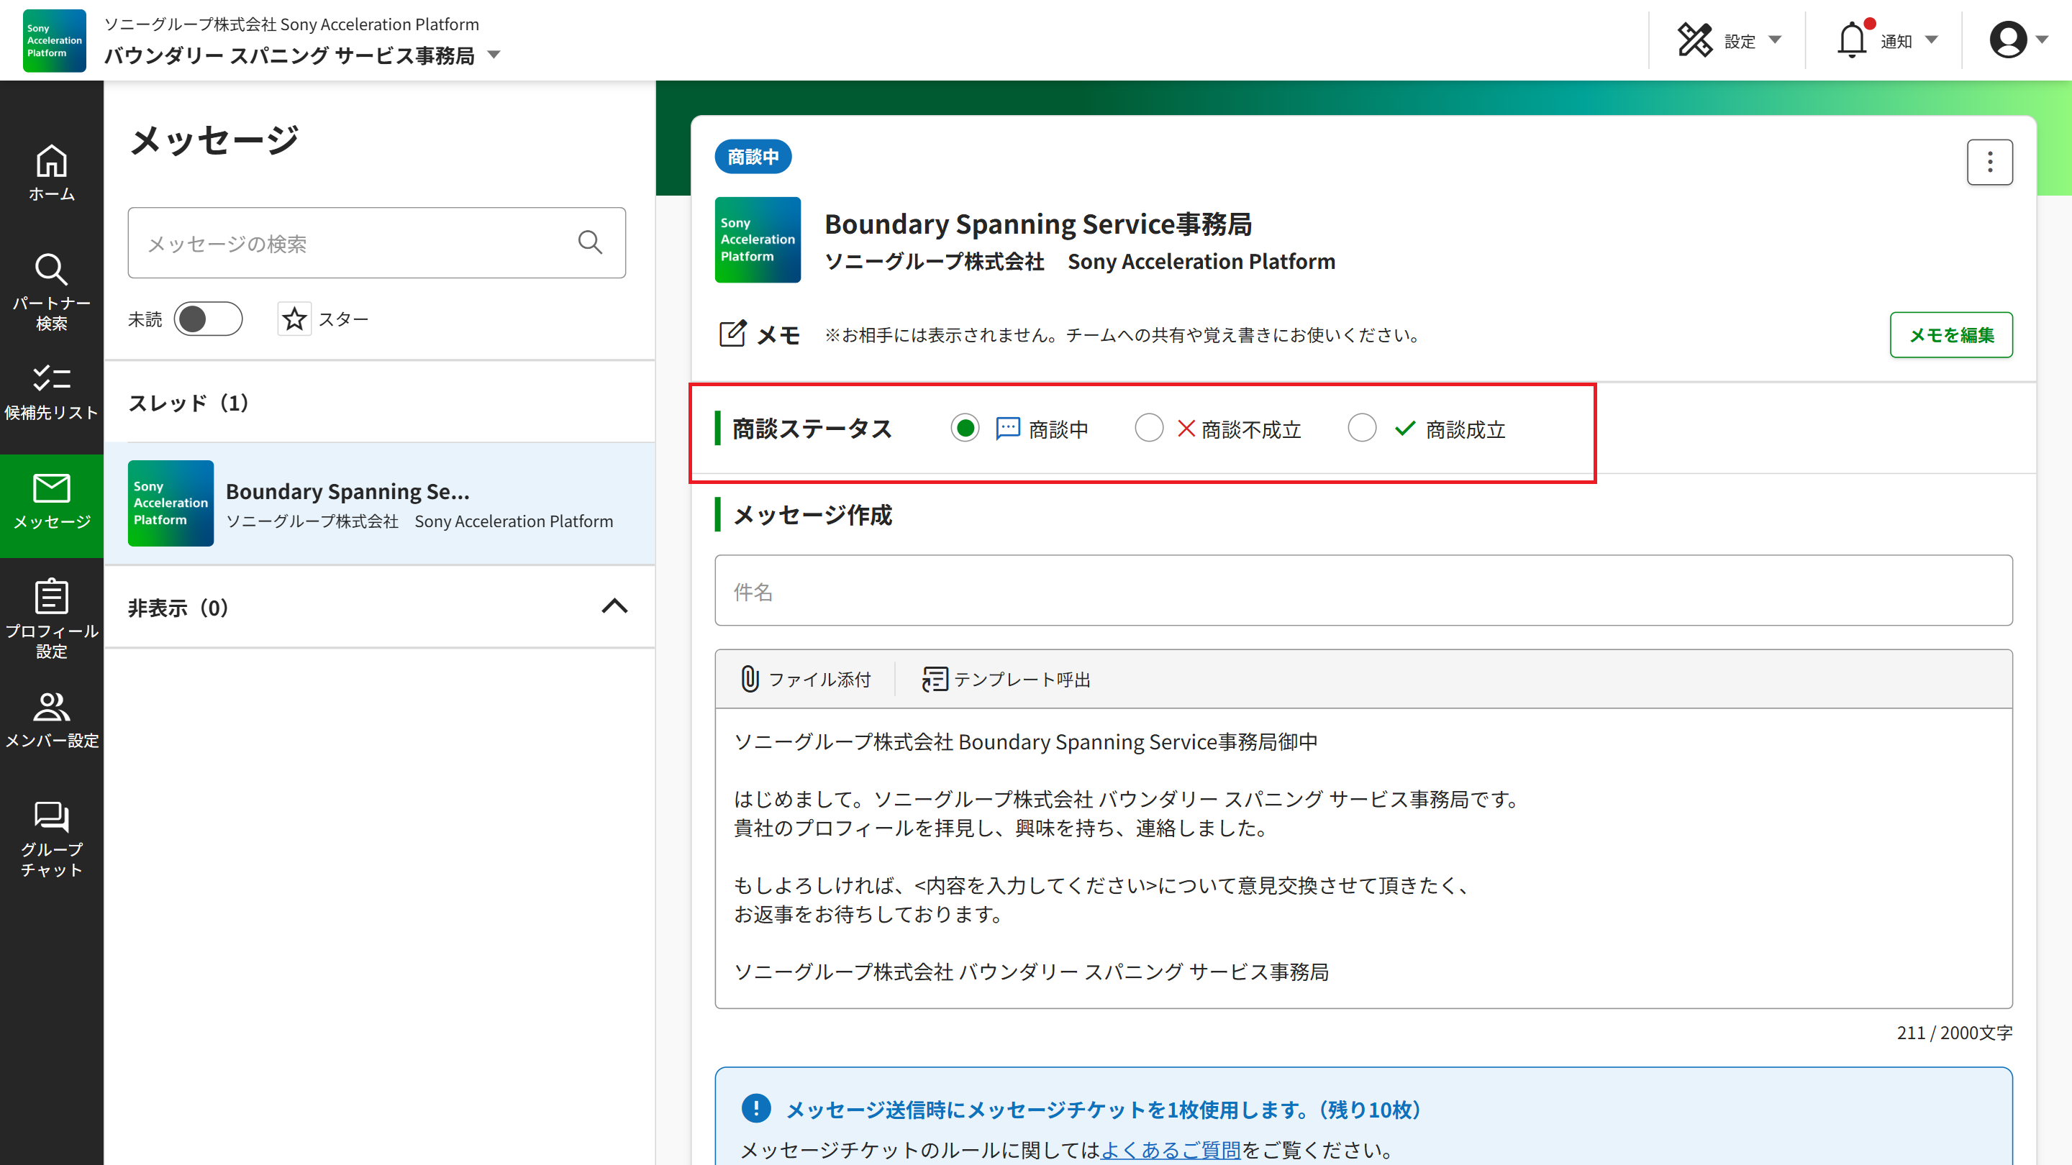Click the star filter icon

pyautogui.click(x=294, y=319)
